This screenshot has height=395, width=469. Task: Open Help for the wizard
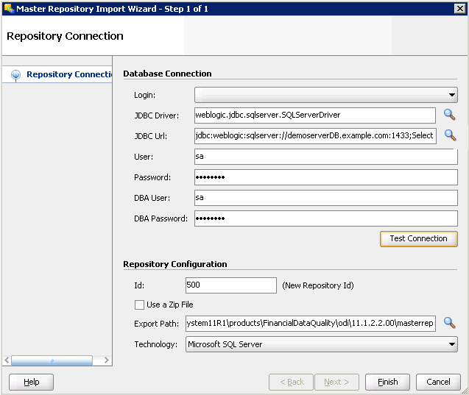31,382
